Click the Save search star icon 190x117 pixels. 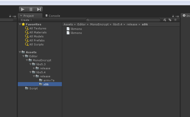175,20
